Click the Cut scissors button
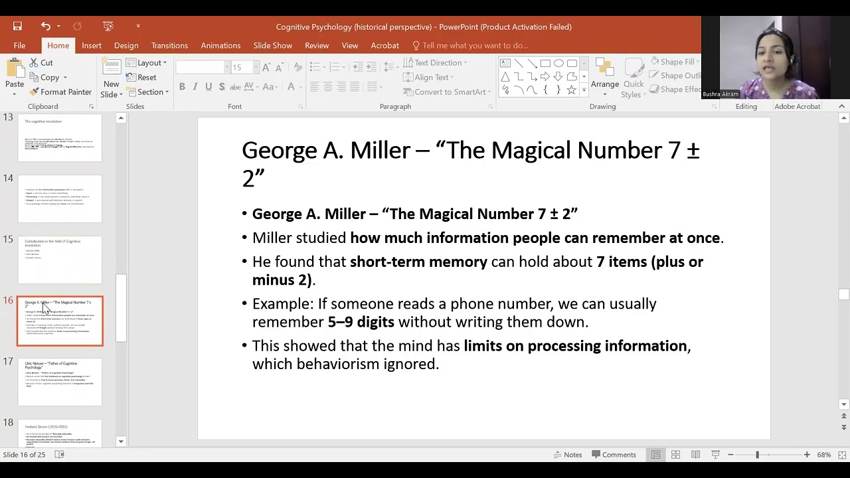Image resolution: width=850 pixels, height=478 pixels. tap(41, 62)
